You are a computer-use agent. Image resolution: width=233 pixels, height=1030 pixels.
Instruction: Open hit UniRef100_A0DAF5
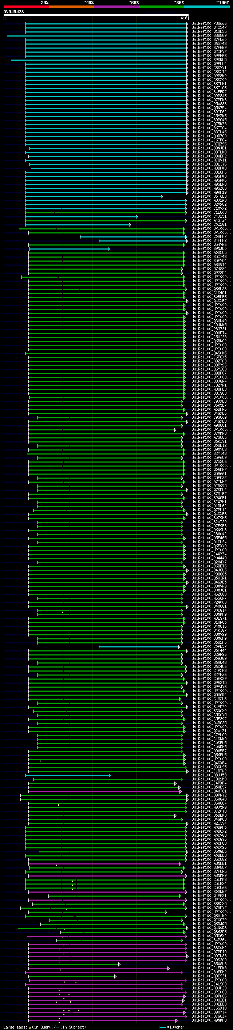tap(209, 828)
